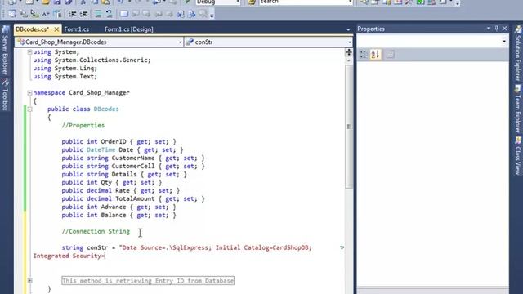Show the open documents list arrow

click(x=348, y=29)
